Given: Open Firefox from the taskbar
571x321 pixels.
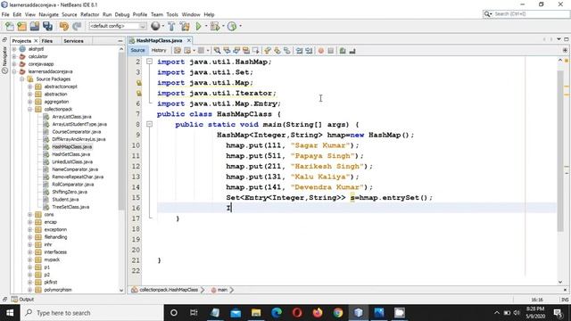Looking at the screenshot, I should [x=318, y=313].
